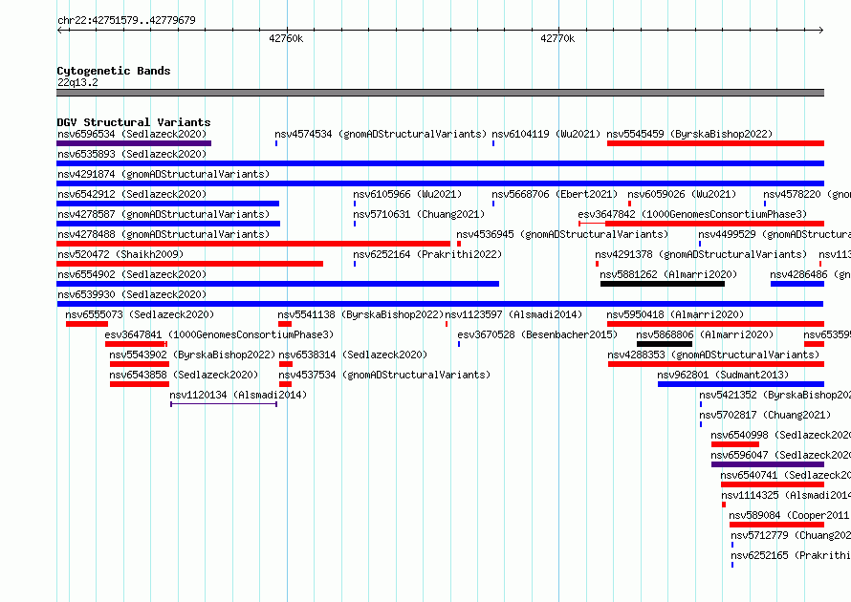
Task: Select nsv4278488 (gnomADStructuralVariants) label
Action: [x=164, y=234]
